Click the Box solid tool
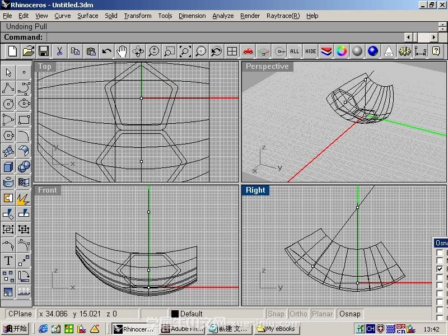Image resolution: width=448 pixels, height=336 pixels. click(8, 166)
